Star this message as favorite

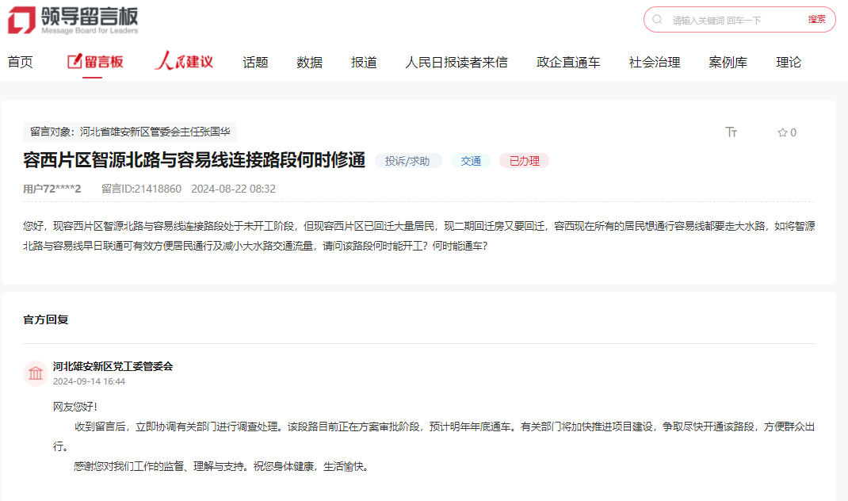(782, 132)
